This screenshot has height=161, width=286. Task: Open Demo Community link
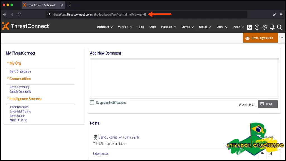20,87
